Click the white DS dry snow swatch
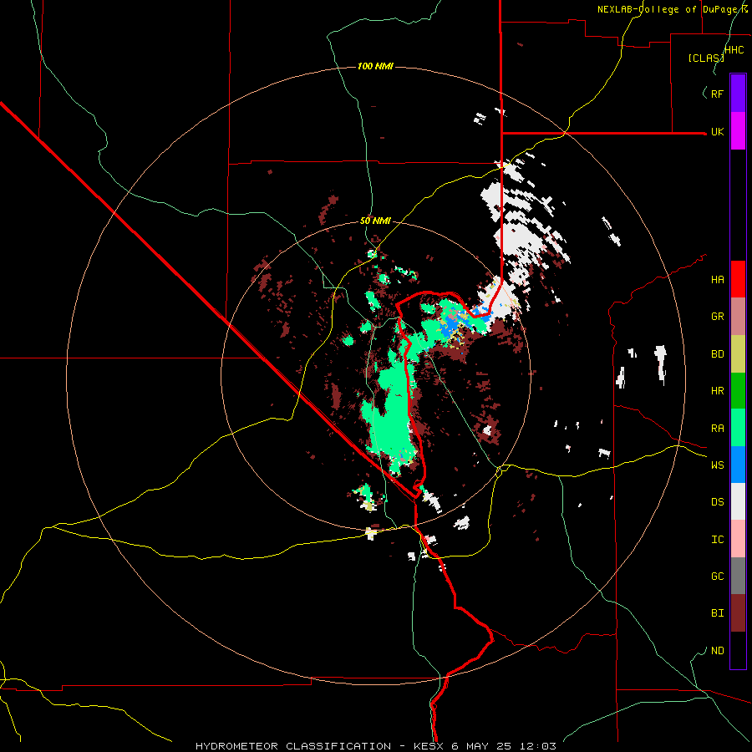The height and width of the screenshot is (752, 752). tap(738, 501)
